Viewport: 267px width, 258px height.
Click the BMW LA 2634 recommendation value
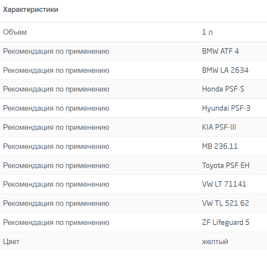coord(225,70)
